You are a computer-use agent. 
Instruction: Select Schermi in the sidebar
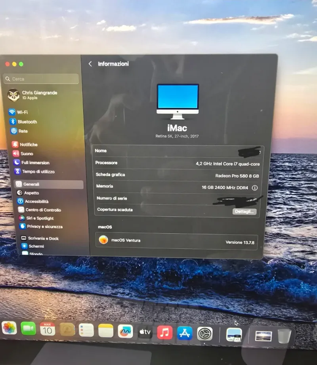tap(32, 246)
